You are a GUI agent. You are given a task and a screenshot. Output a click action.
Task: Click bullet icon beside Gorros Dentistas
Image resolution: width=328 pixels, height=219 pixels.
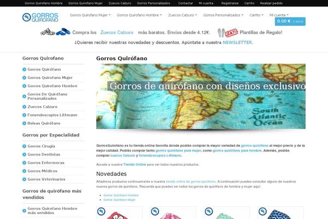pos(24,154)
